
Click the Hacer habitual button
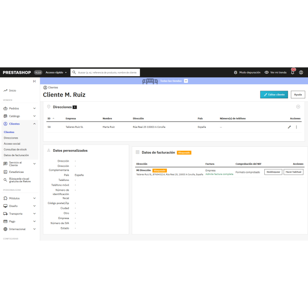[x=293, y=172]
